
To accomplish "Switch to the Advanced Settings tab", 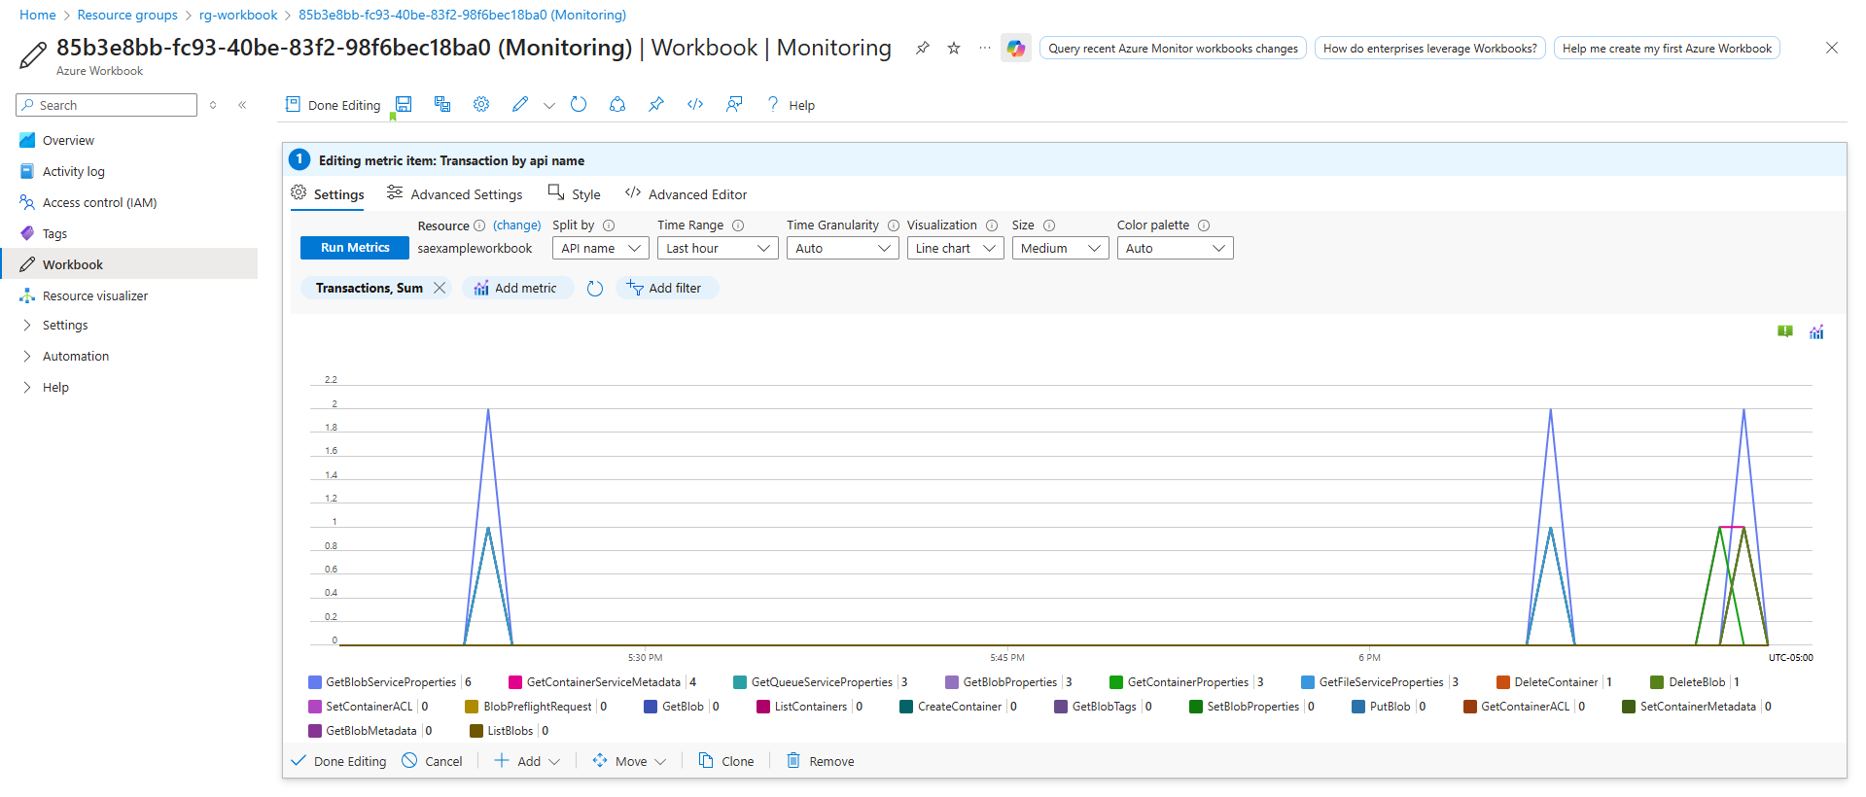I will [454, 194].
